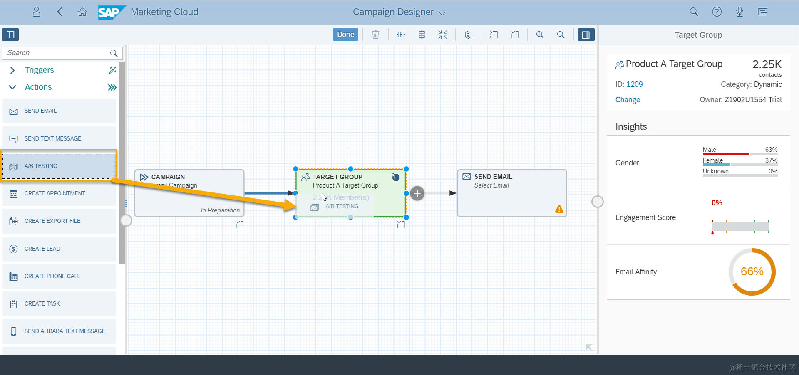Select the Create Phone Call action

pyautogui.click(x=59, y=276)
